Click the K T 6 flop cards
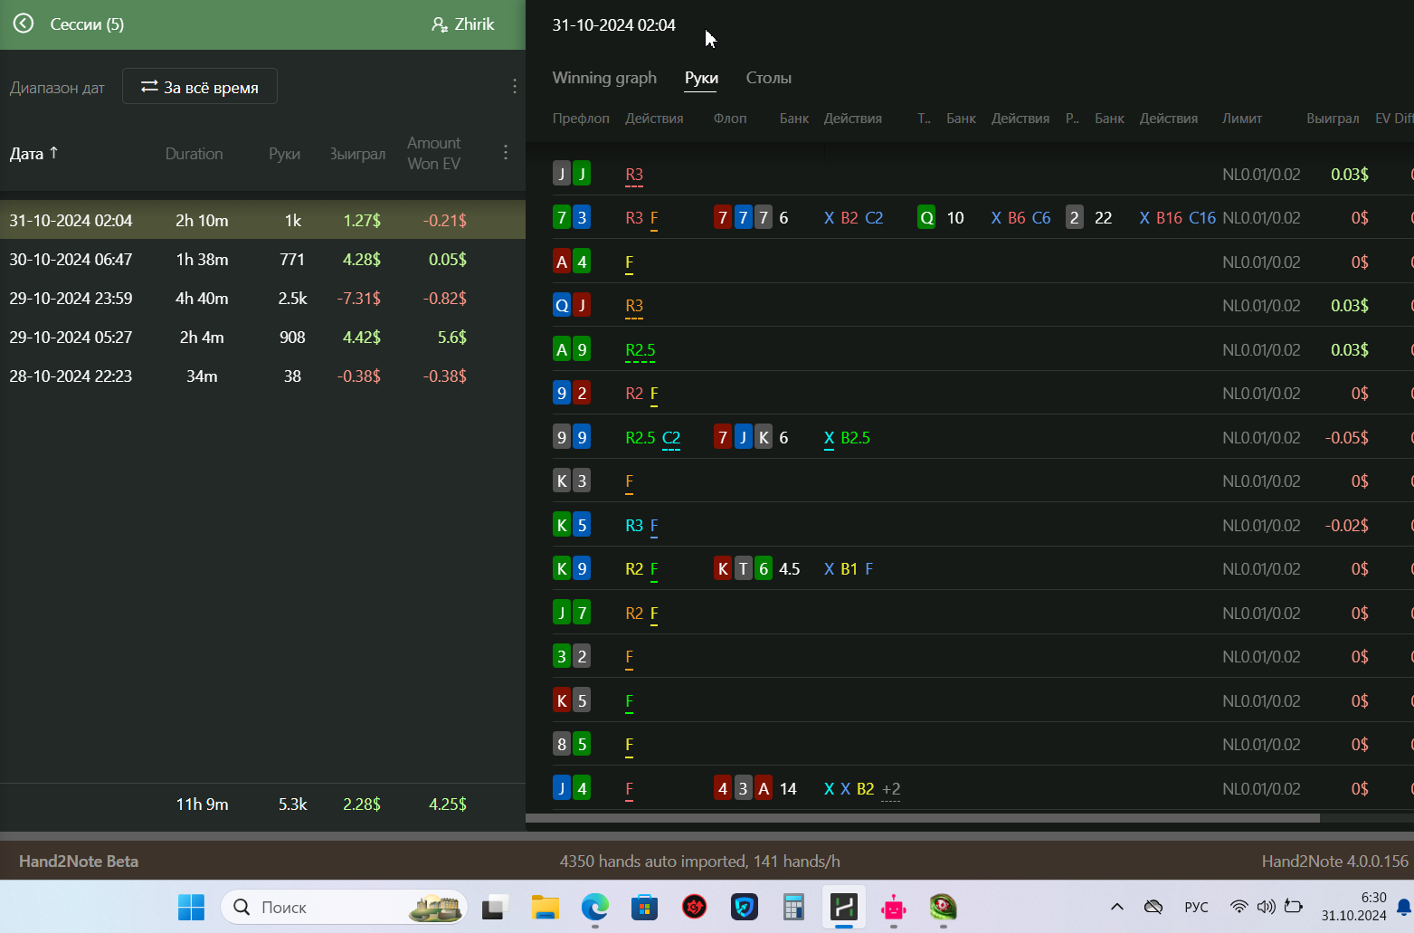This screenshot has width=1414, height=933. click(x=743, y=568)
